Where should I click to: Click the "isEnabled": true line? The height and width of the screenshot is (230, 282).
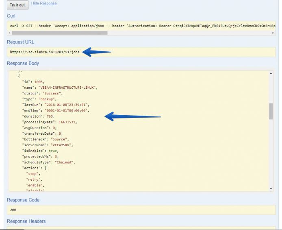tap(41, 151)
